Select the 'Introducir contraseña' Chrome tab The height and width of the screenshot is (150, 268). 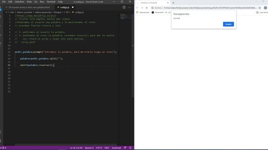tap(152, 3)
